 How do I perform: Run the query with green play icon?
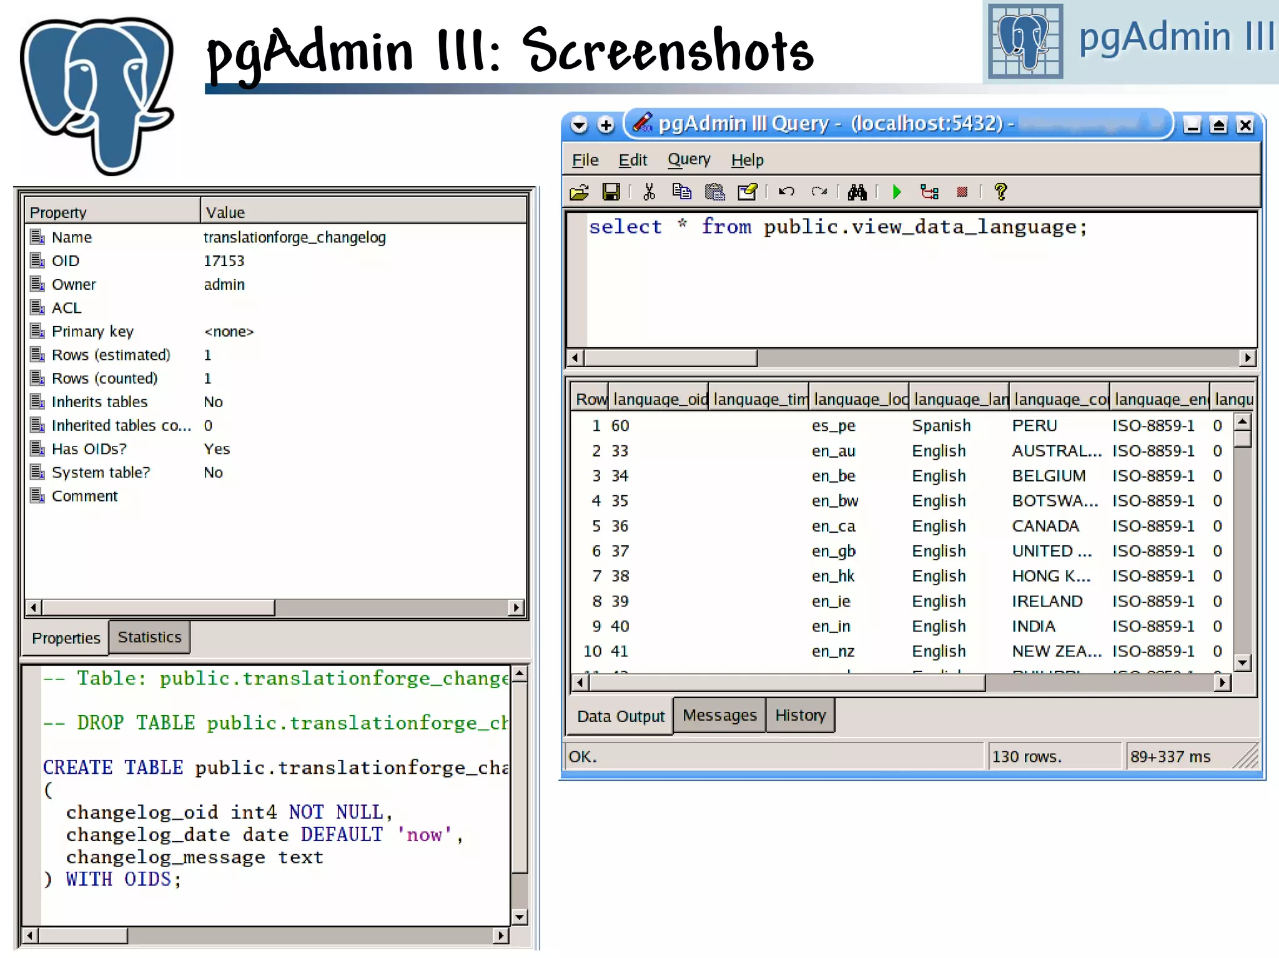(x=897, y=192)
